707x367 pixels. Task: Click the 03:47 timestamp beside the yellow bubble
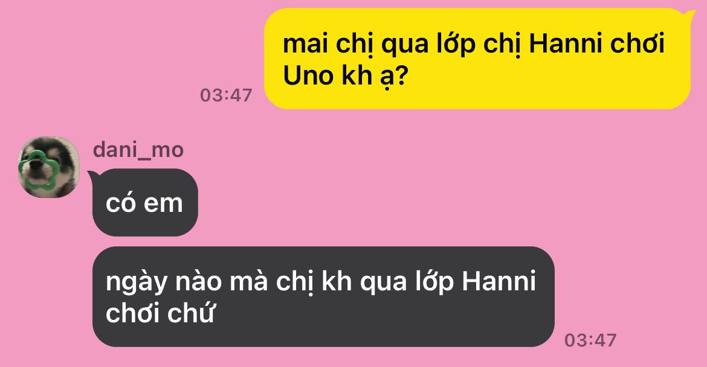click(x=226, y=95)
